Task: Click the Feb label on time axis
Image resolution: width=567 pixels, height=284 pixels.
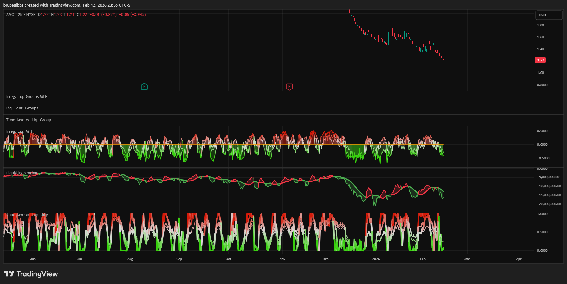Action: [423, 259]
